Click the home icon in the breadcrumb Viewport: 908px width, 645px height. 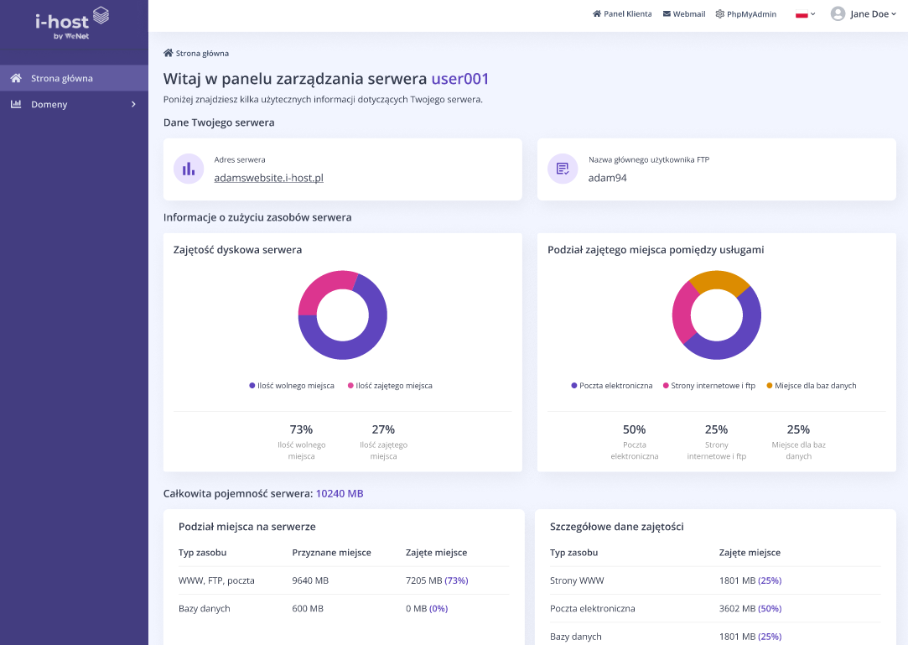click(168, 52)
